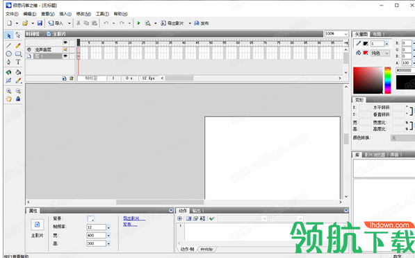Open the 查看 View menu
The width and height of the screenshot is (415, 258).
point(48,14)
